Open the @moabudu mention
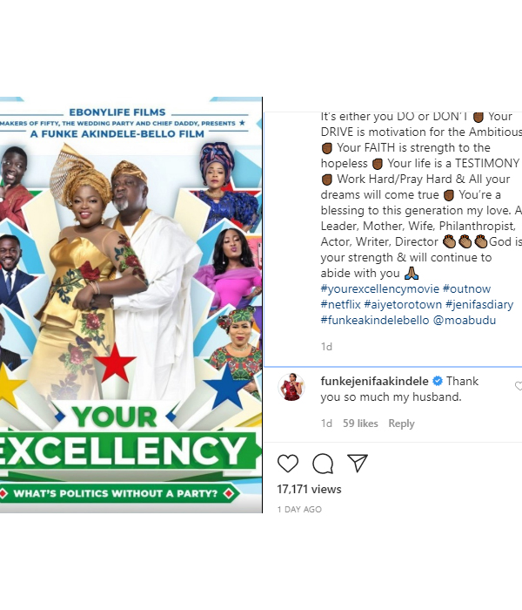Image resolution: width=522 pixels, height=610 pixels. pos(464,320)
